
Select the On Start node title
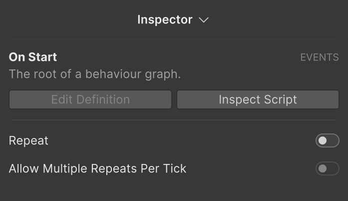point(33,57)
